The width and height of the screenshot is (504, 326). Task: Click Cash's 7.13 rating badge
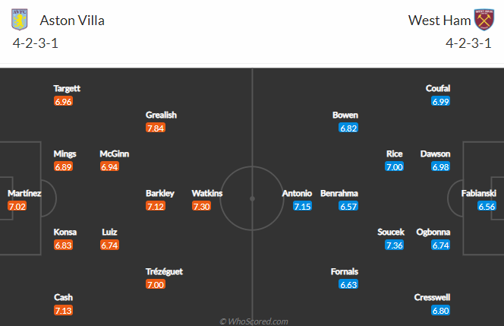click(x=63, y=310)
